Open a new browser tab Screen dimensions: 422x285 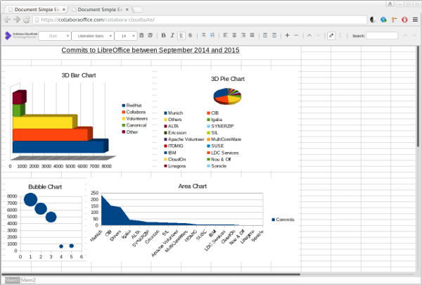(138, 10)
